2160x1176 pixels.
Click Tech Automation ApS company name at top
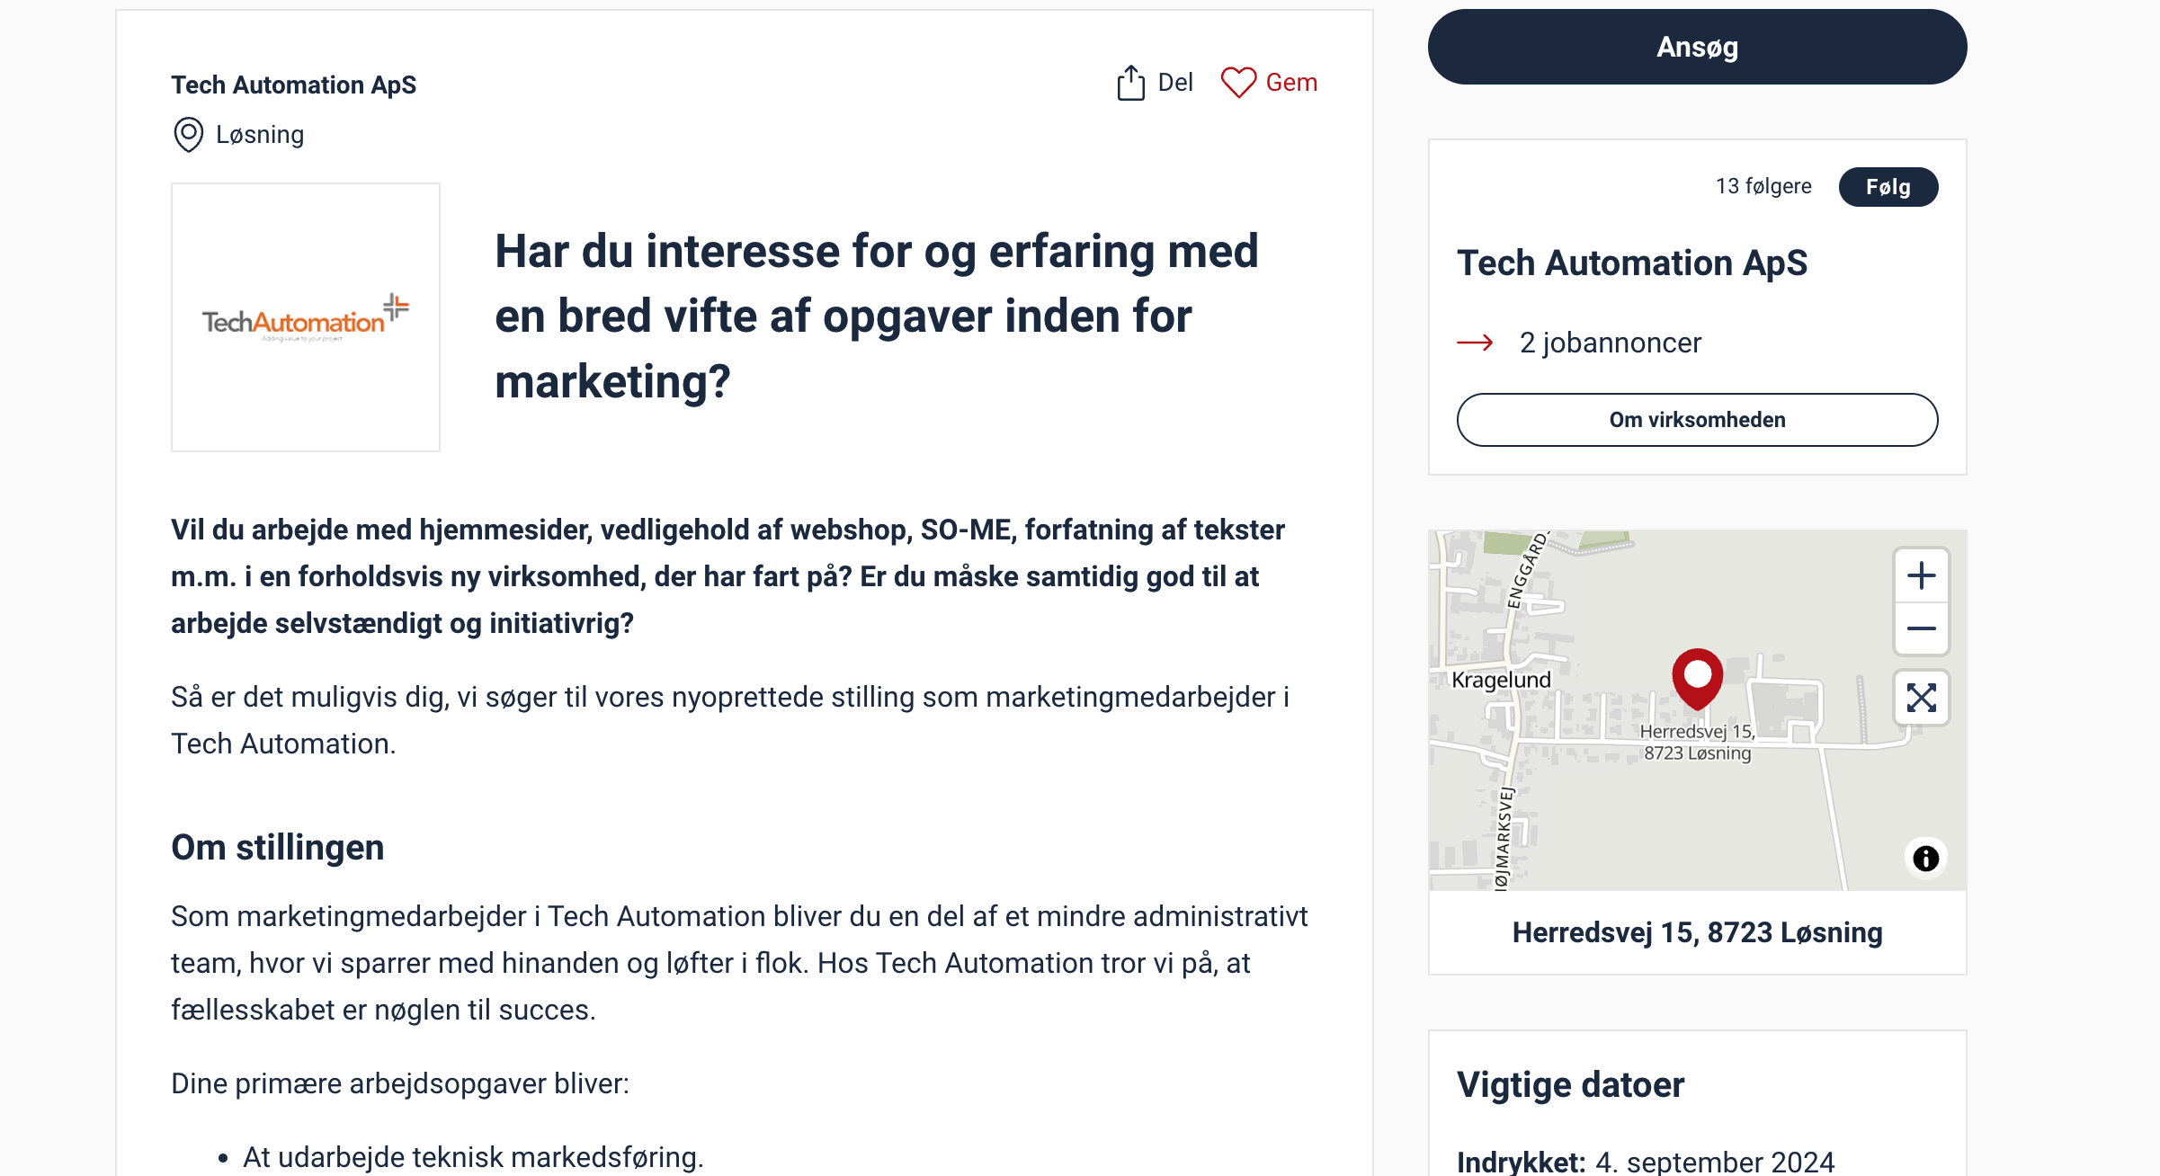click(x=294, y=85)
